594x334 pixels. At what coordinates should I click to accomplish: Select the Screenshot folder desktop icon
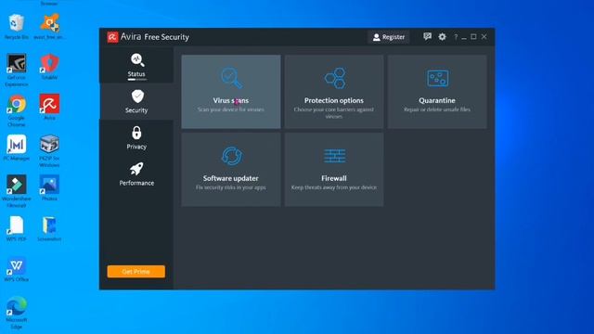[49, 229]
